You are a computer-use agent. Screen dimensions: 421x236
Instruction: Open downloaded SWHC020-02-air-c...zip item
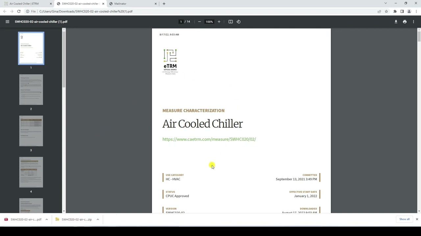pyautogui.click(x=74, y=219)
